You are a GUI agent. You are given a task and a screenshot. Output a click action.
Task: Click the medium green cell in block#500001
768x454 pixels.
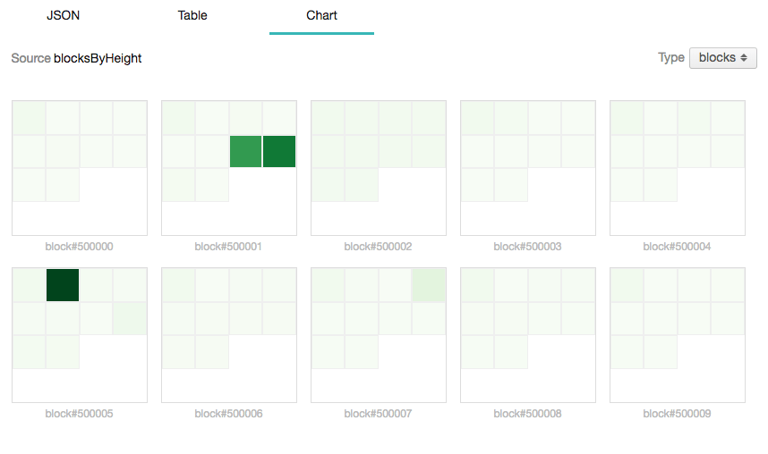(x=246, y=151)
